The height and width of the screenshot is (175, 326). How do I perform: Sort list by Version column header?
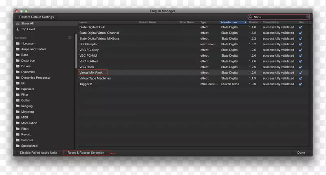tap(253, 22)
